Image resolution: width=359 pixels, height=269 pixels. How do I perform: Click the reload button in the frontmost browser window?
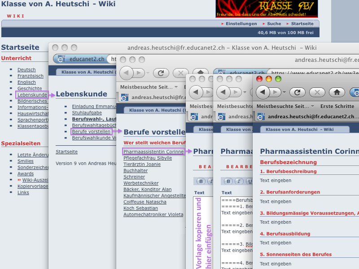tap(297, 92)
